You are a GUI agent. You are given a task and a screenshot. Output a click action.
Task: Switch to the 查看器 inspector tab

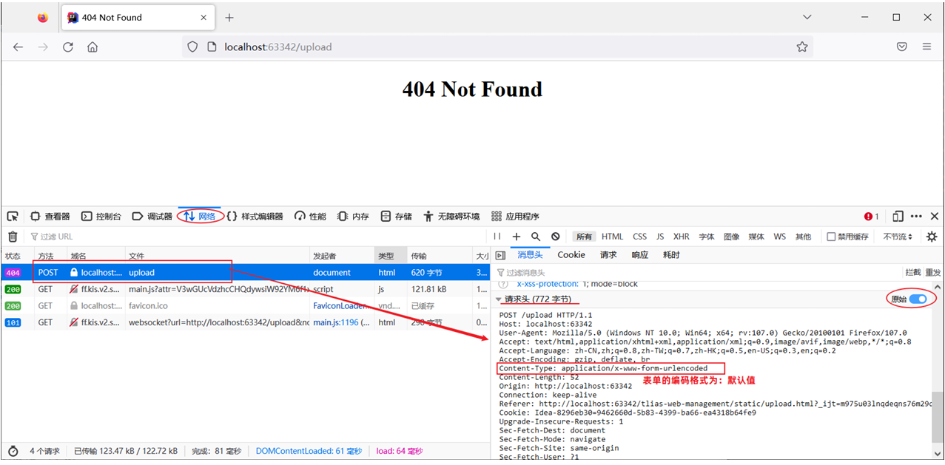pos(50,217)
